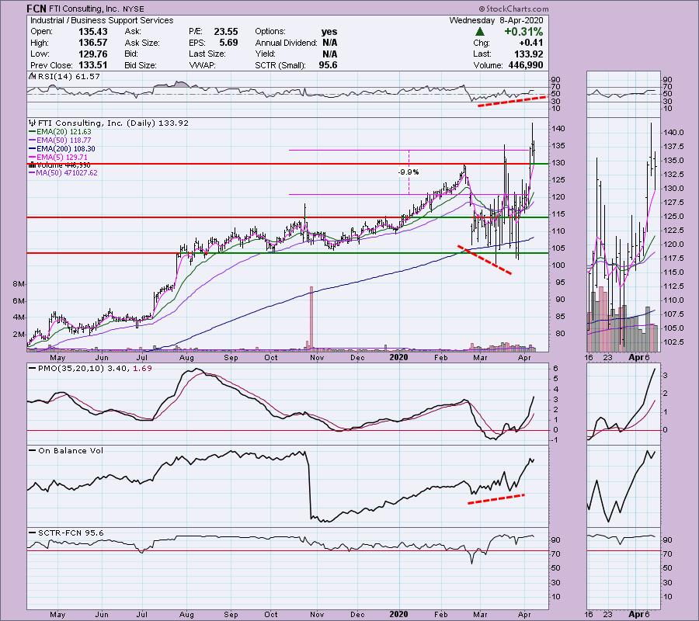The height and width of the screenshot is (621, 699).
Task: Click the 4M volume axis label
Action: point(19,317)
